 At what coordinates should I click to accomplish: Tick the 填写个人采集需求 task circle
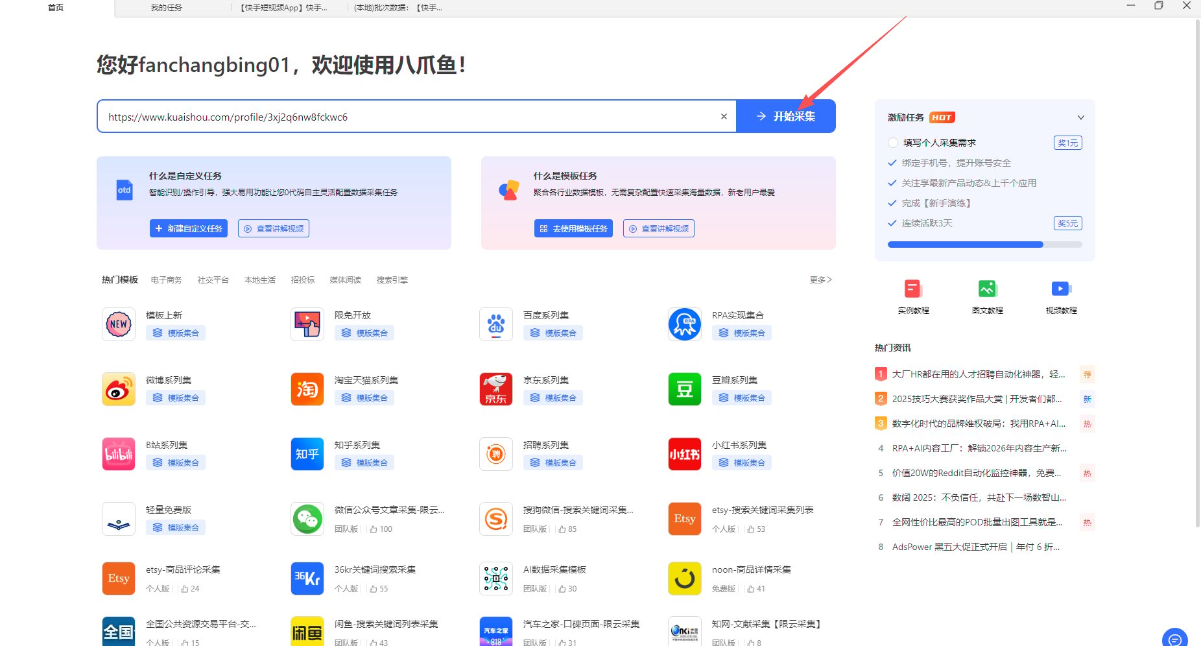click(x=893, y=143)
